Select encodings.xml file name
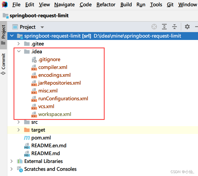The image size is (198, 176). [x=55, y=75]
